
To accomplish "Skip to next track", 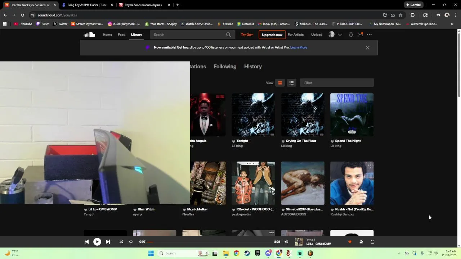I will (108, 242).
